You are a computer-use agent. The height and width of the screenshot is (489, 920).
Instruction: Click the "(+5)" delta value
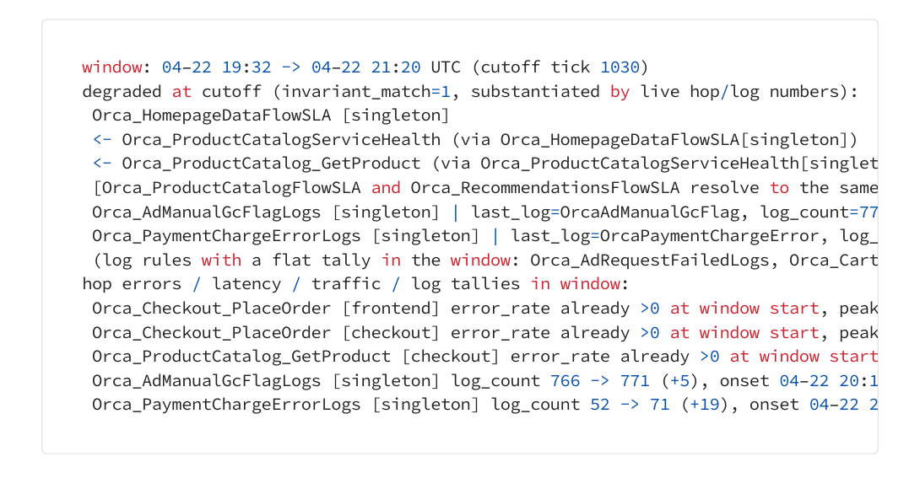tap(680, 381)
